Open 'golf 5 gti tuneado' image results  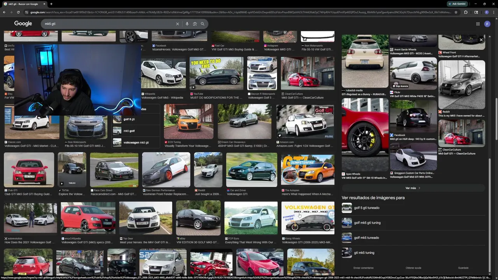click(413, 208)
